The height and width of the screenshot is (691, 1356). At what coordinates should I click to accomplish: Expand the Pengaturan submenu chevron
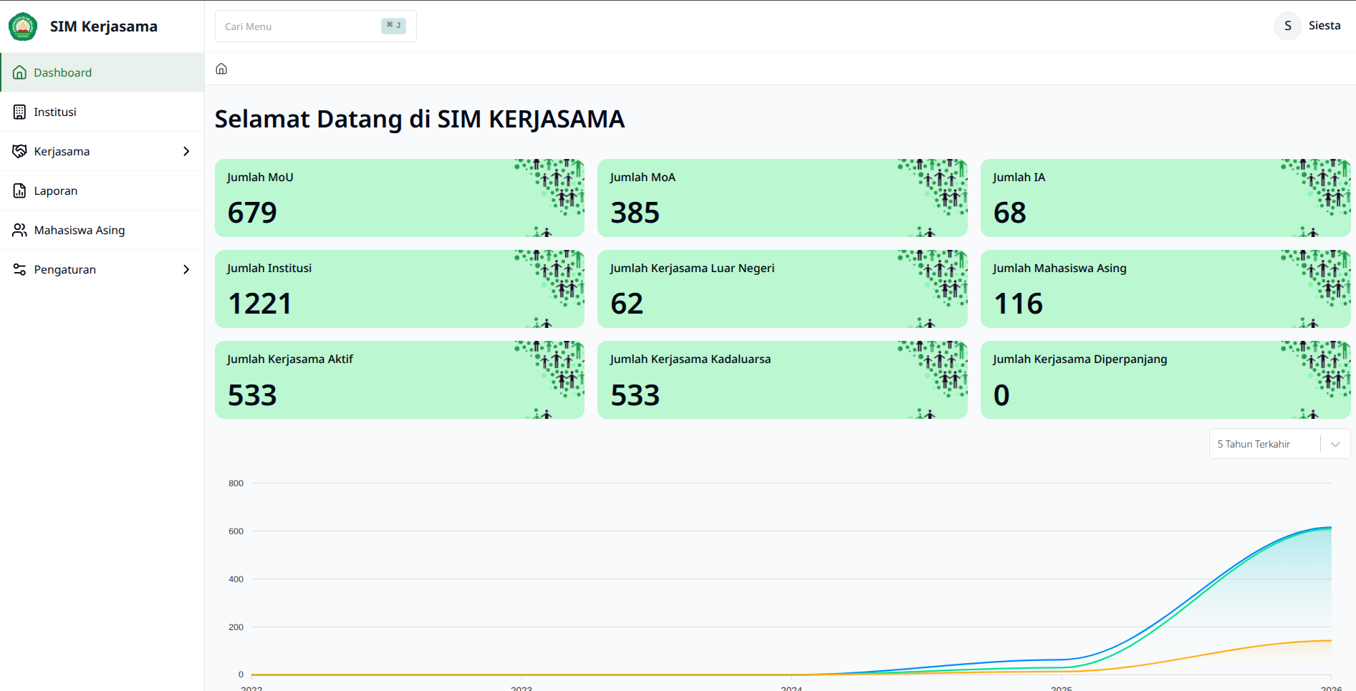coord(186,269)
